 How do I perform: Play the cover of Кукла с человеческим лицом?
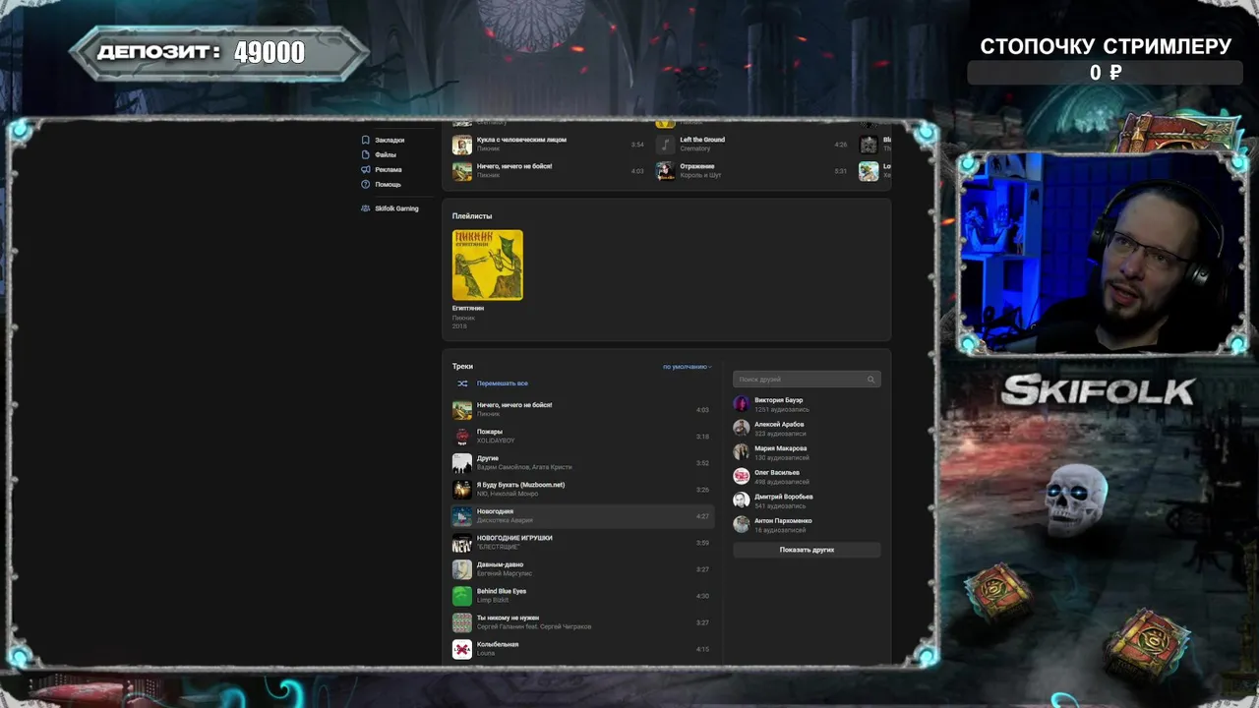coord(462,145)
